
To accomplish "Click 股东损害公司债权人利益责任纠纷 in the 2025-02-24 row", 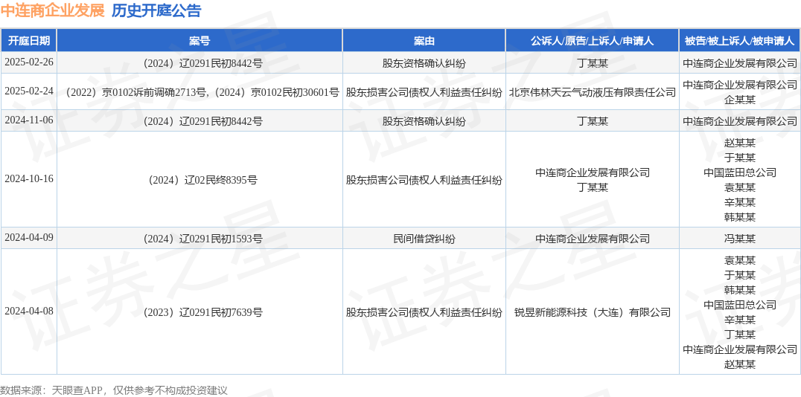I will click(x=424, y=92).
